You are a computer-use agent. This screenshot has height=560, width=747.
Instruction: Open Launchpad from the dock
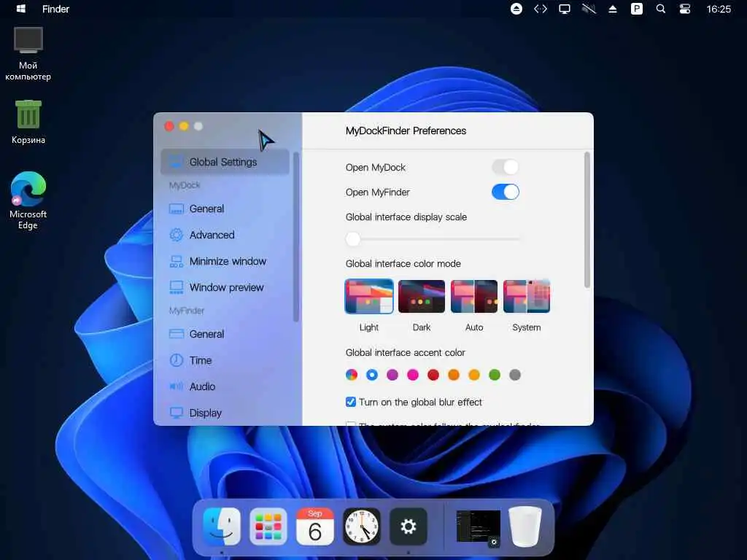point(268,526)
